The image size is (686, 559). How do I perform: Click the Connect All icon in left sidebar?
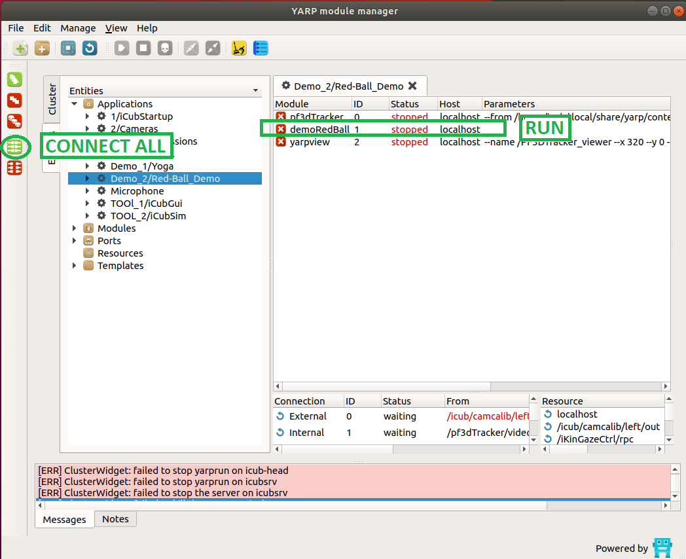pyautogui.click(x=14, y=147)
